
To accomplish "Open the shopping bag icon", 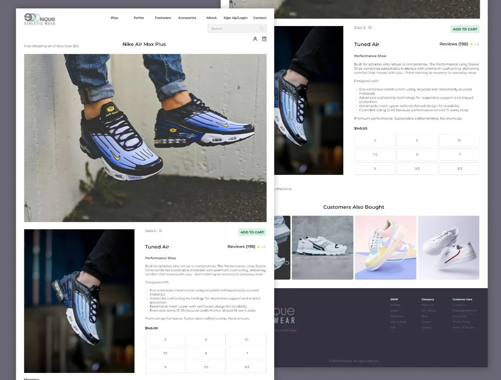I will pyautogui.click(x=264, y=39).
